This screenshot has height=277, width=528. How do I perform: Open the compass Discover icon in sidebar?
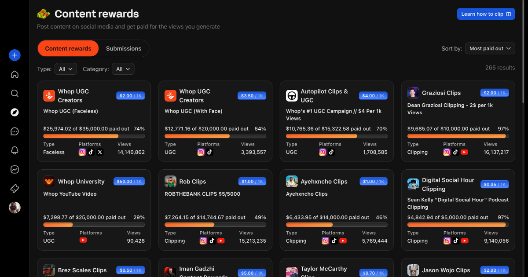pos(15,112)
